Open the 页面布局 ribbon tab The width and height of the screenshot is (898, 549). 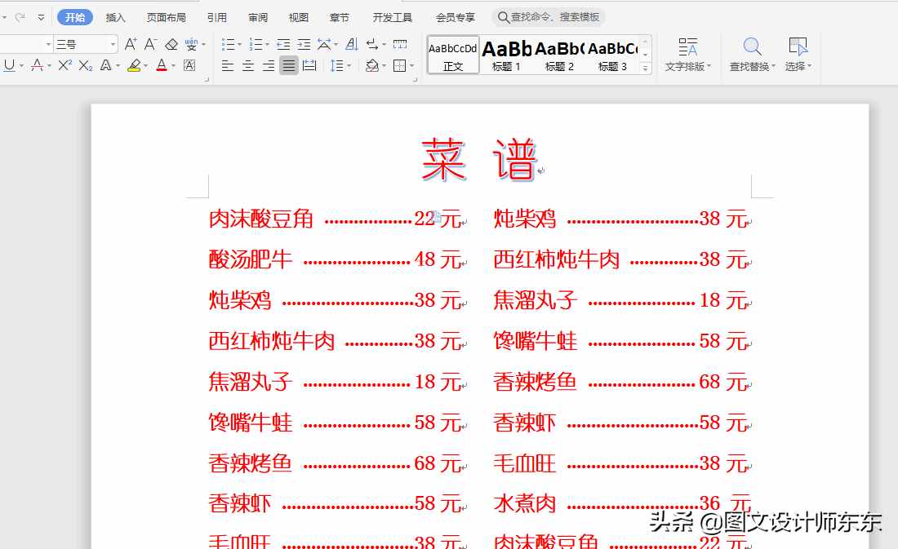[x=166, y=18]
